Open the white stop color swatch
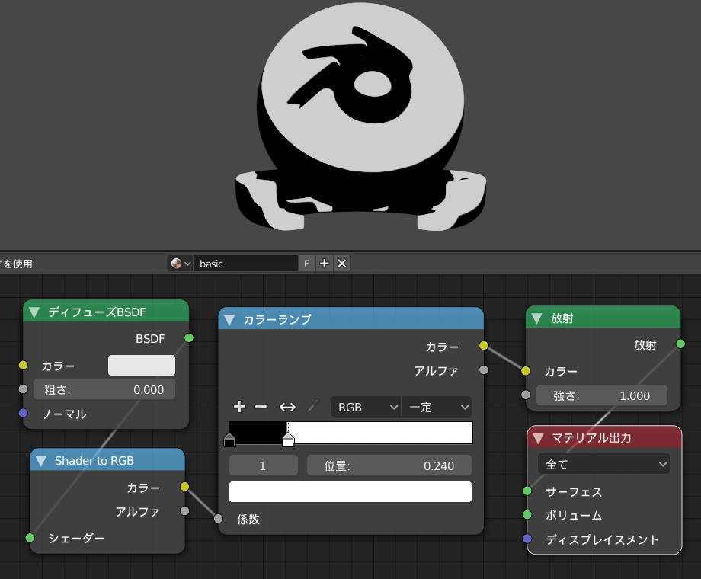The width and height of the screenshot is (701, 579). tap(350, 492)
